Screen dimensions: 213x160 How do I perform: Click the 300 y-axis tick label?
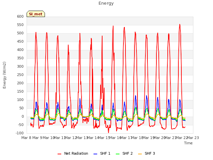click(20, 67)
